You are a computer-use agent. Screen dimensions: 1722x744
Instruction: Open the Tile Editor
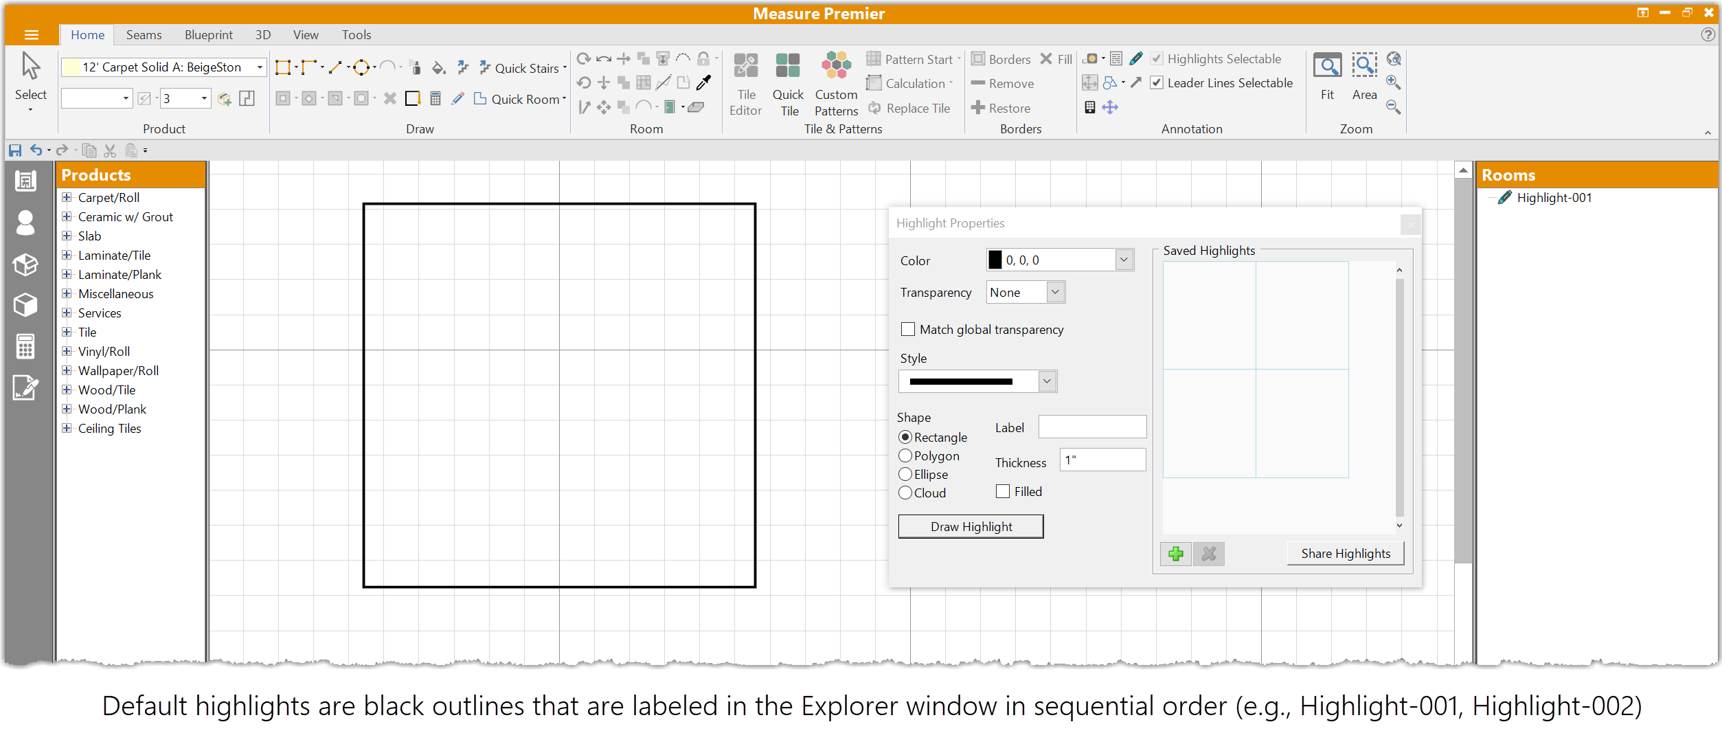pyautogui.click(x=745, y=84)
